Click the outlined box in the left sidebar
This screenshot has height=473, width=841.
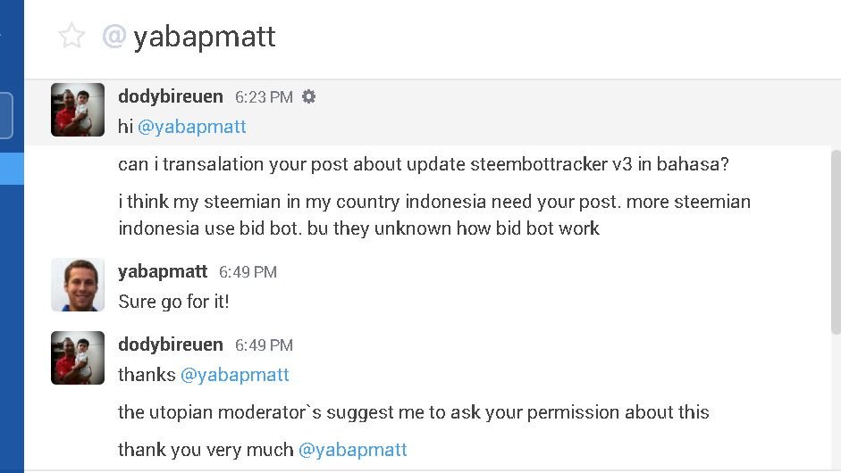pyautogui.click(x=6, y=116)
